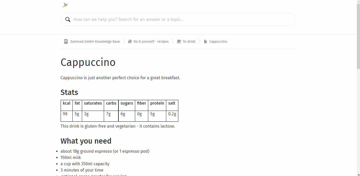The width and height of the screenshot is (360, 176).
Task: Open the Do it yourself - recipes category
Action: (x=151, y=41)
